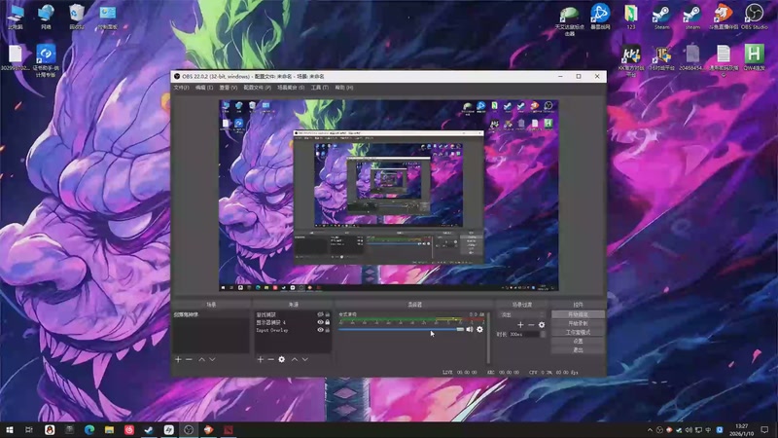Open the 123 folder on the desktop
The height and width of the screenshot is (438, 778).
click(x=630, y=17)
